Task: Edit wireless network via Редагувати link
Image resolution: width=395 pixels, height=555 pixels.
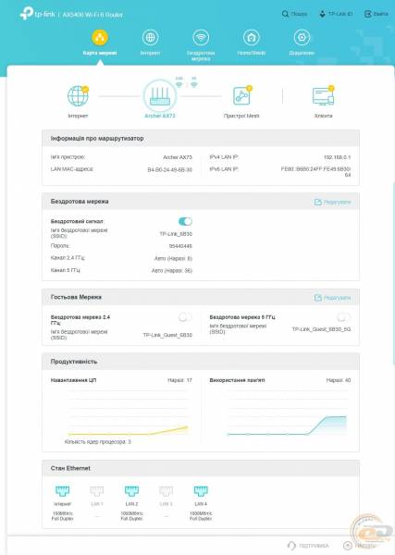Action: point(332,202)
